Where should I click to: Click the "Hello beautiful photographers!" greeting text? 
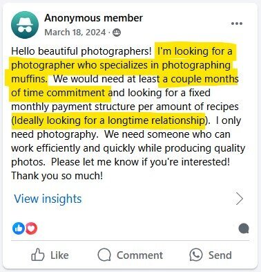click(x=81, y=51)
